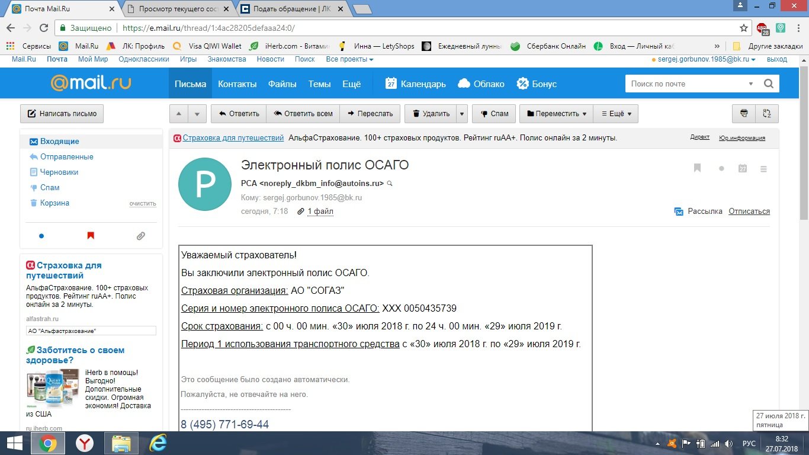Show more bookmarks chevron
Viewport: 809px width, 455px height.
point(717,46)
